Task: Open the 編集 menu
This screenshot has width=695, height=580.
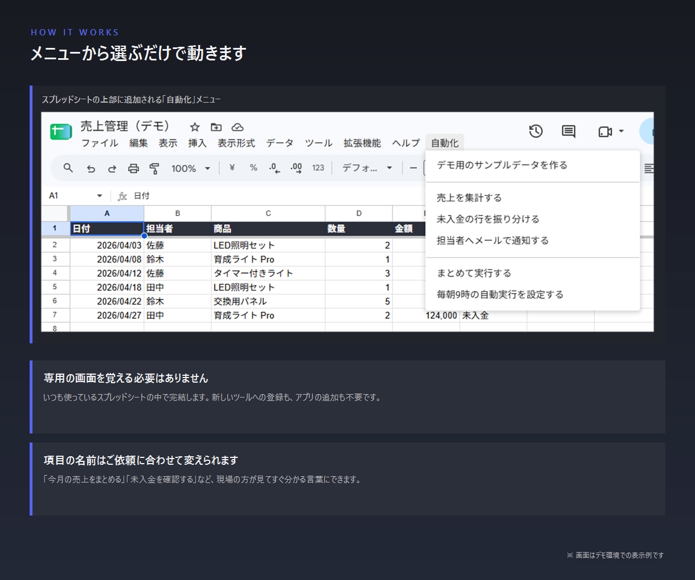Action: [138, 143]
